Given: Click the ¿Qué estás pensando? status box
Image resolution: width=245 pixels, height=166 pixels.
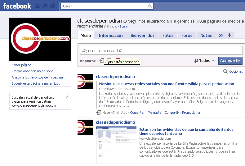Looking at the screenshot, I should [161, 50].
